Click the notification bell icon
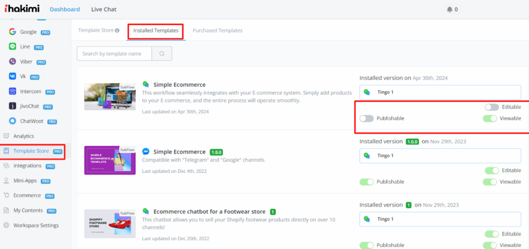Screen dimensions: 529x249 449,9
